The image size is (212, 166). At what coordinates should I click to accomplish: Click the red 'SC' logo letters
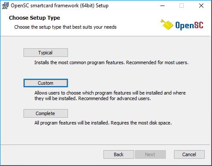point(198,25)
